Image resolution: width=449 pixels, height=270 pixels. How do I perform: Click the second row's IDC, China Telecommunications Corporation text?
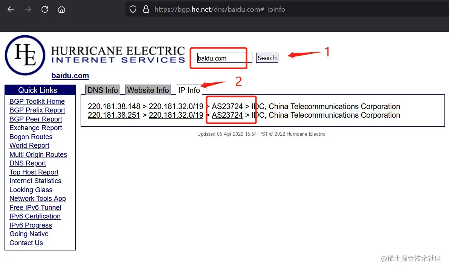click(325, 115)
